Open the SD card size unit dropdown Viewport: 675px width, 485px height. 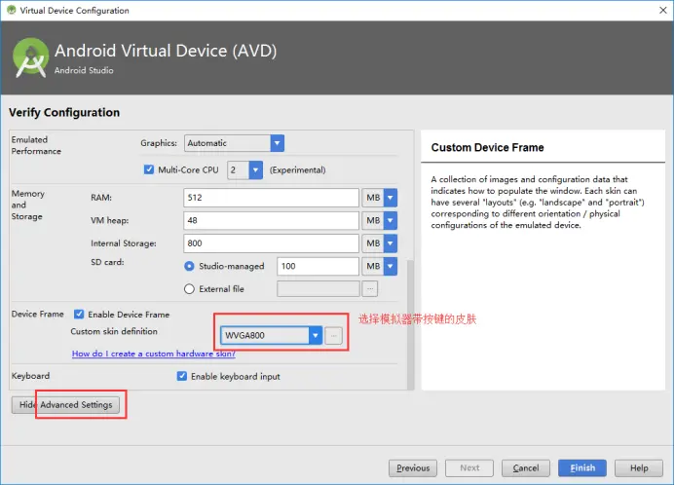coord(379,266)
